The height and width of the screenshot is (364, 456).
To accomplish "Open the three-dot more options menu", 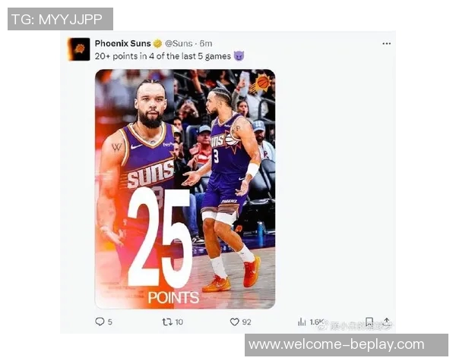I will 387,43.
